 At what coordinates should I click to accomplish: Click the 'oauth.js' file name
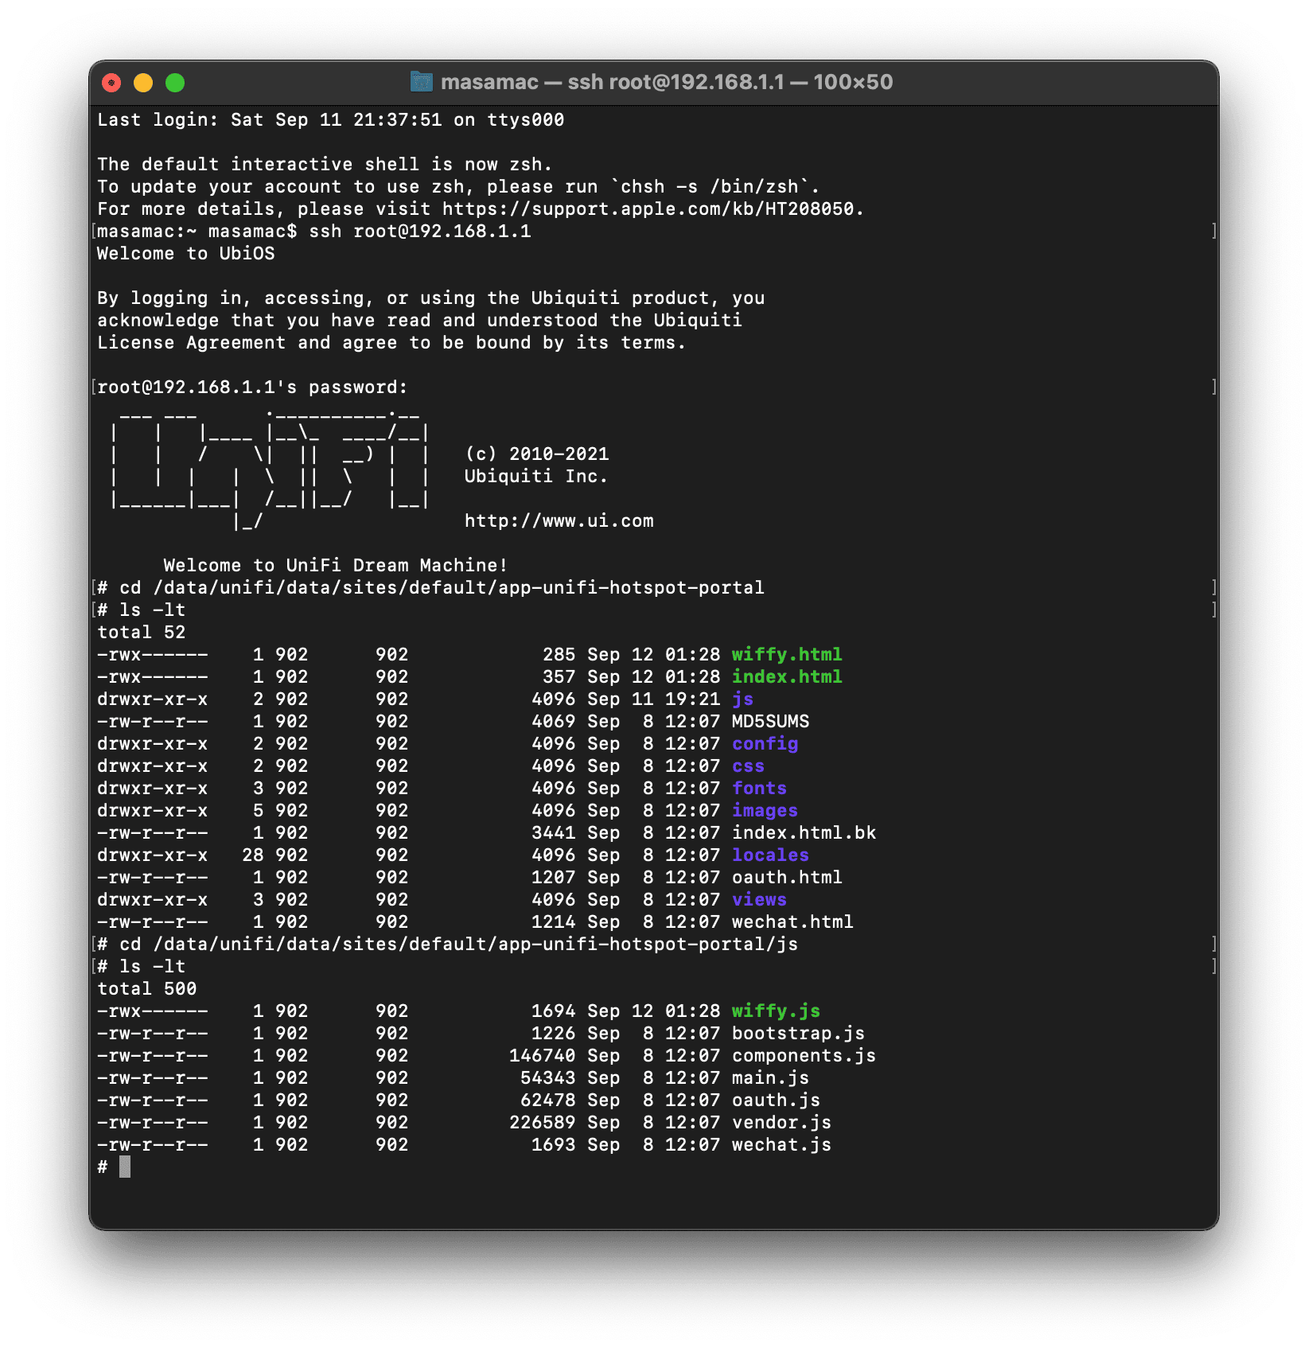coord(776,1101)
